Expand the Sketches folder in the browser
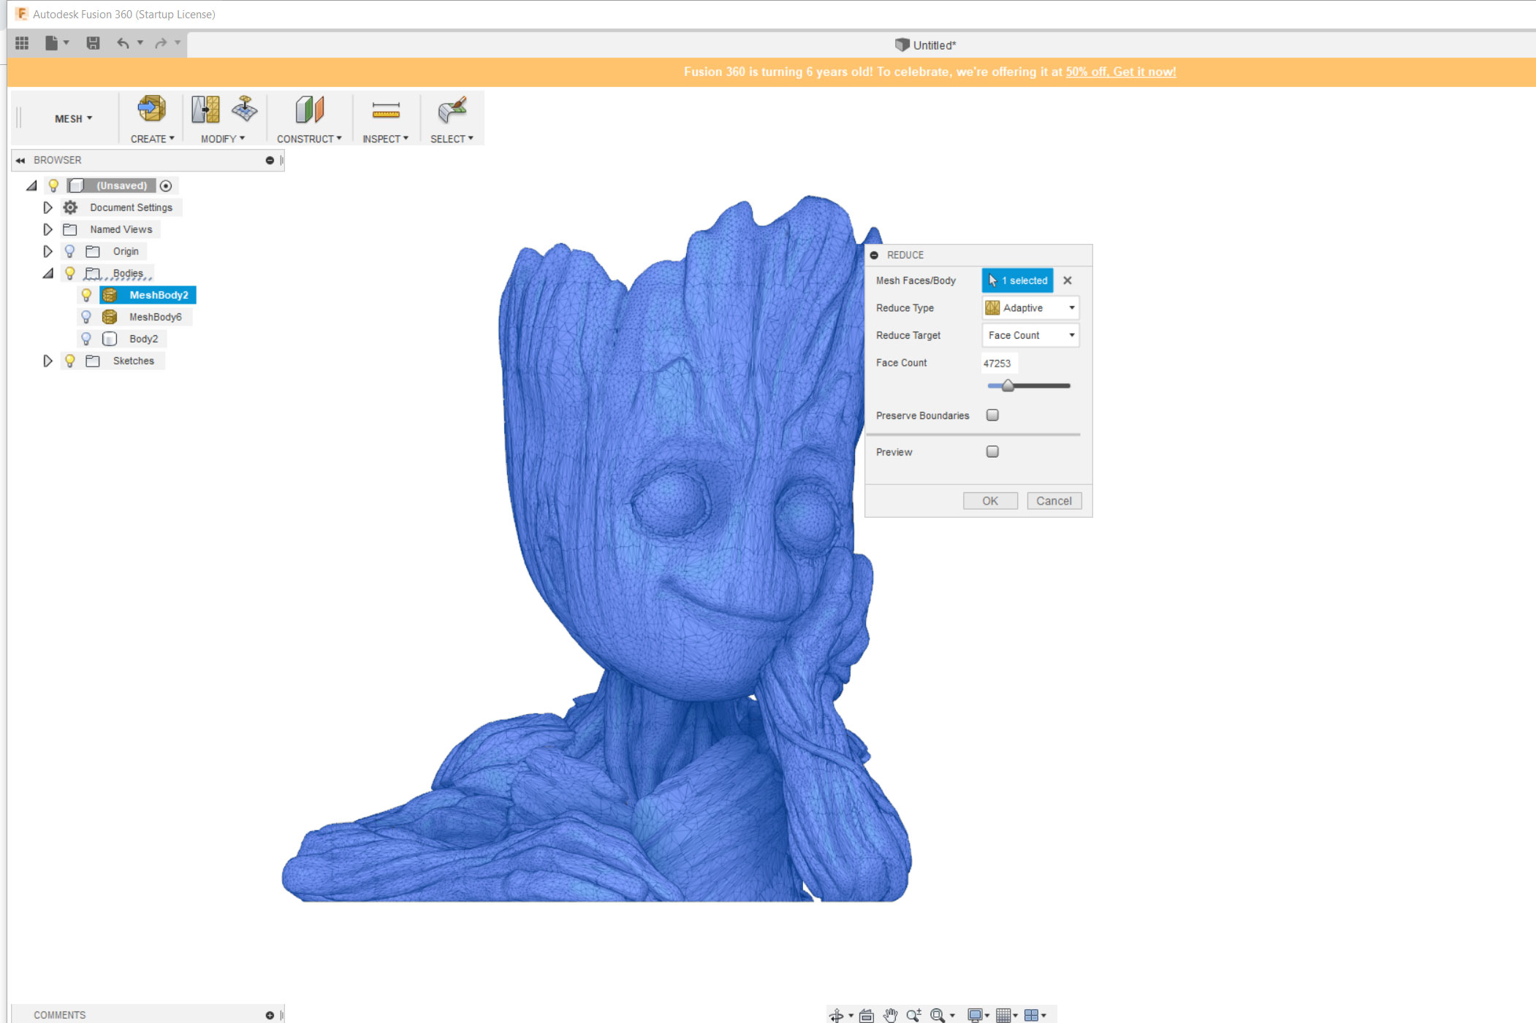Viewport: 1536px width, 1023px height. 47,361
